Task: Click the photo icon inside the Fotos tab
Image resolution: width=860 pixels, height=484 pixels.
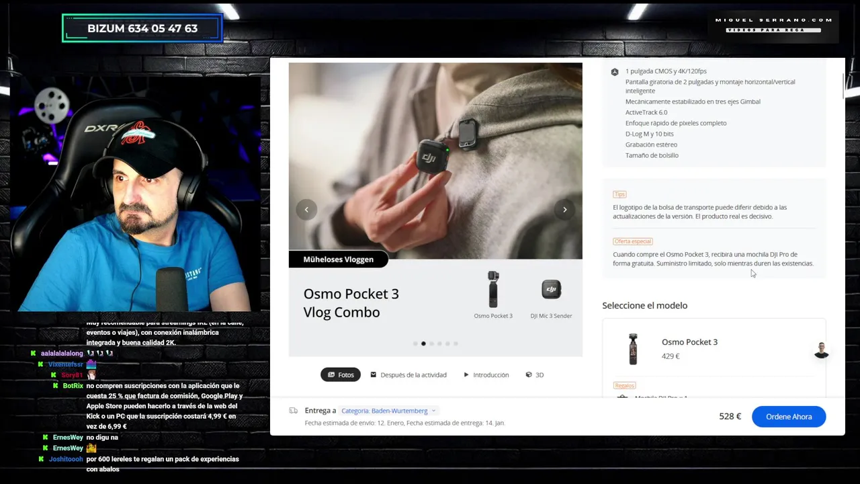Action: (331, 374)
